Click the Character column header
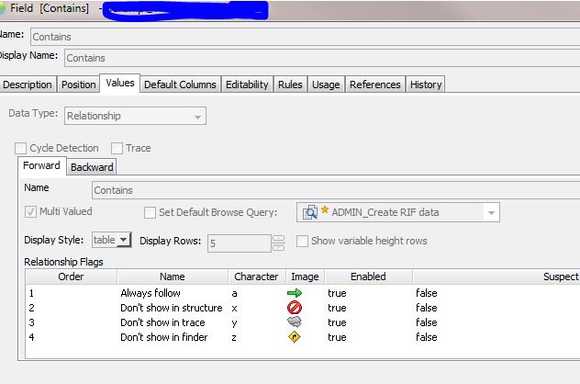Image resolution: width=580 pixels, height=384 pixels. (256, 277)
